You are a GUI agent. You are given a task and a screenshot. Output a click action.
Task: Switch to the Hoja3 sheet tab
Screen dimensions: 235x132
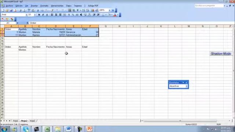(x=32, y=121)
